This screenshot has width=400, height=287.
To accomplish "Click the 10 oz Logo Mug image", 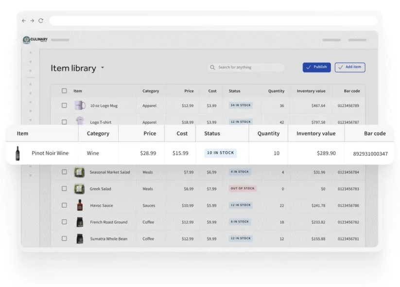I will click(x=80, y=105).
